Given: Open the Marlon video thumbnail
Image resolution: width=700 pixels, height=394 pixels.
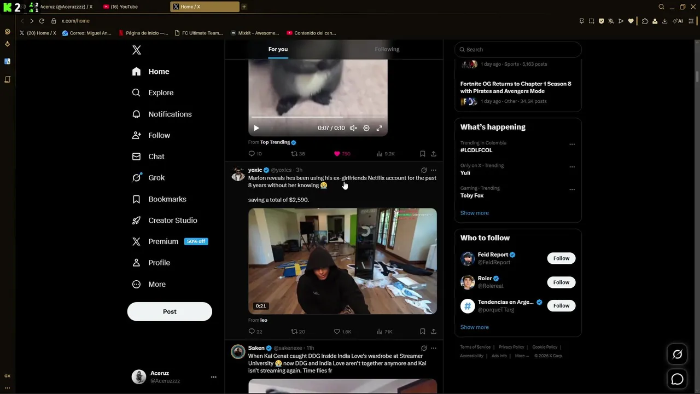Looking at the screenshot, I should (x=342, y=261).
